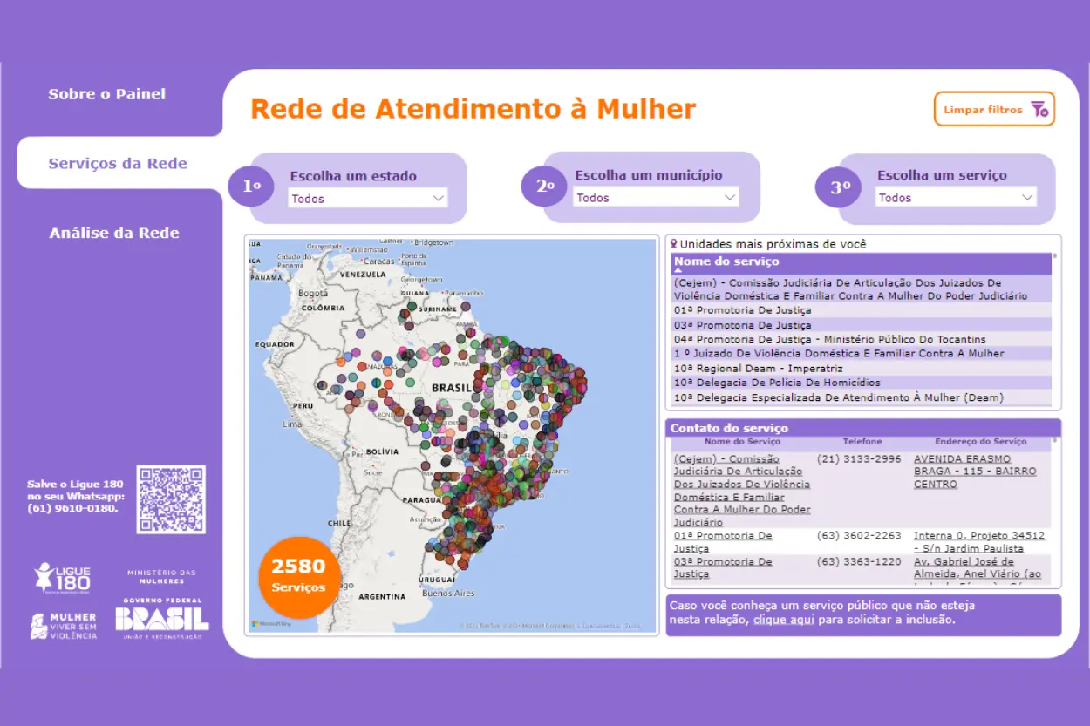Click the Buenos Aires label on the map
The height and width of the screenshot is (726, 1090).
448,593
